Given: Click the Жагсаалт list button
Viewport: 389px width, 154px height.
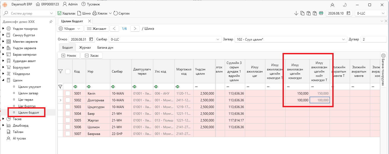Looking at the screenshot, I should click(x=97, y=28).
